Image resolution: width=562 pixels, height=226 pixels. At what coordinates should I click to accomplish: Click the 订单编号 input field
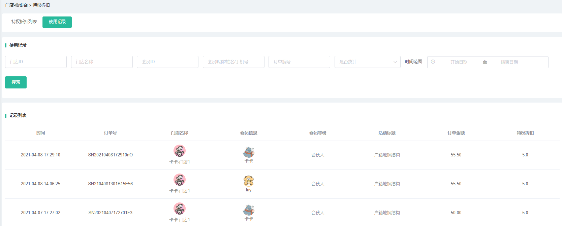[299, 62]
